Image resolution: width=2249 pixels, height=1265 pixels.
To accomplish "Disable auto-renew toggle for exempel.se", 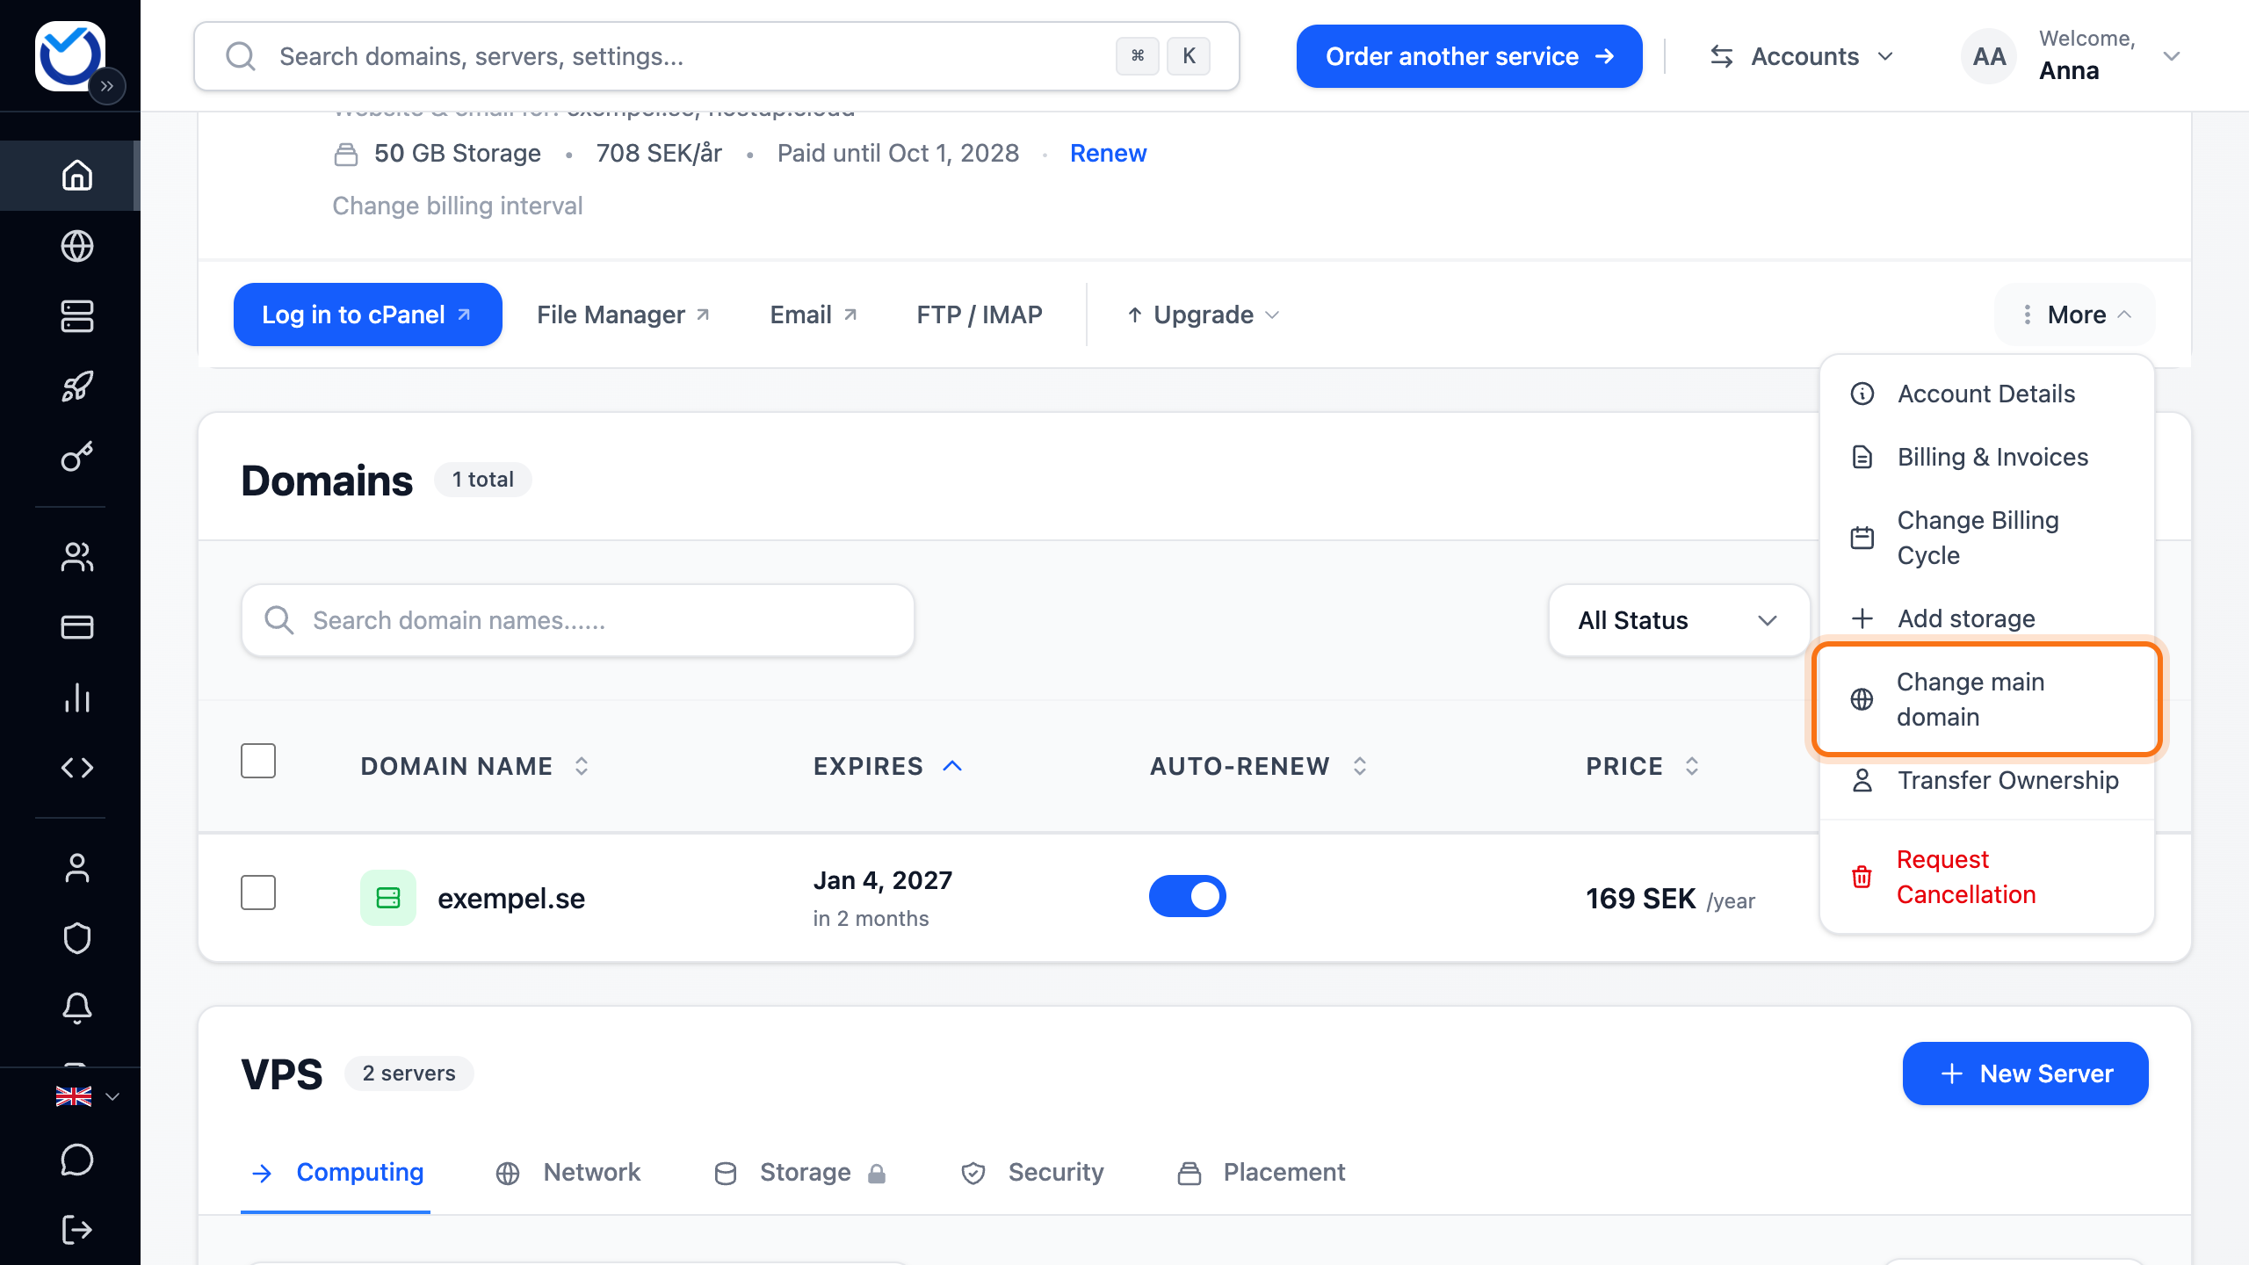I will 1188,896.
